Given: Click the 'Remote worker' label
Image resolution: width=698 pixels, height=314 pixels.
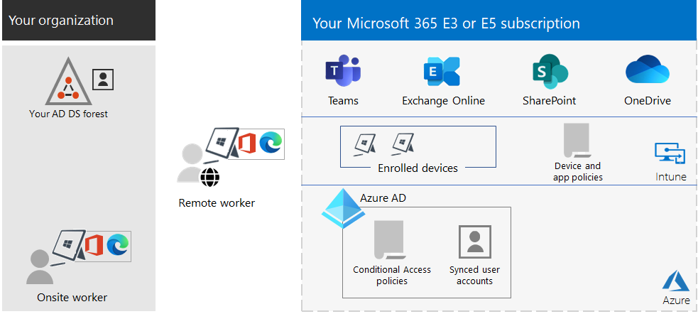Looking at the screenshot, I should tap(217, 203).
